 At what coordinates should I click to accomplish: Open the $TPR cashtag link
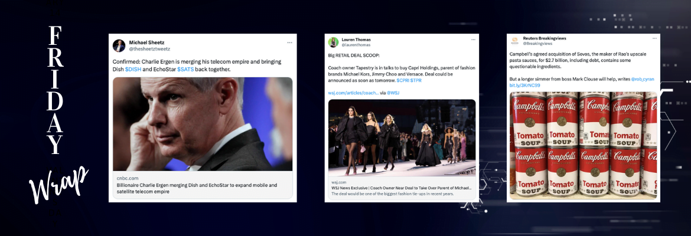pyautogui.click(x=416, y=80)
